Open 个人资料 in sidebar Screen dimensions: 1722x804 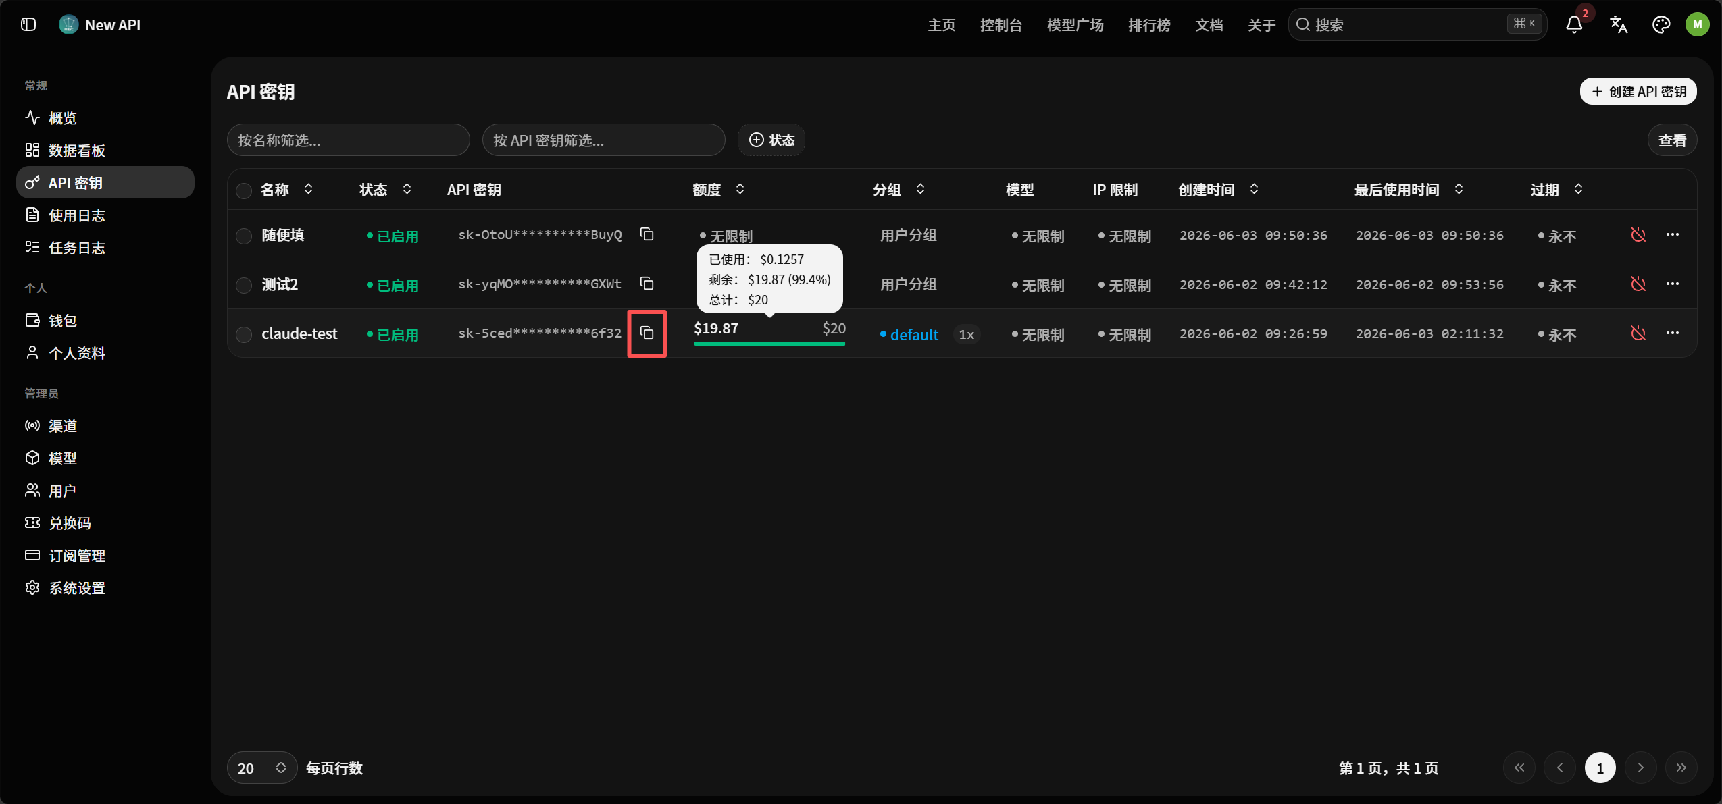[x=105, y=353]
